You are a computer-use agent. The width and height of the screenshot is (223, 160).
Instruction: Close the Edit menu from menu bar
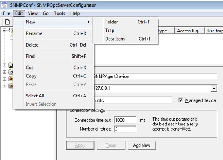tap(19, 13)
